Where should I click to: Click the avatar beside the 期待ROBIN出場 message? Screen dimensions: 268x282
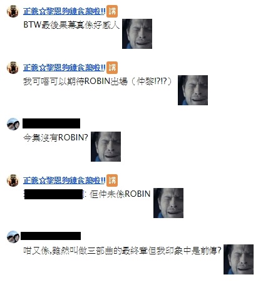click(x=13, y=68)
